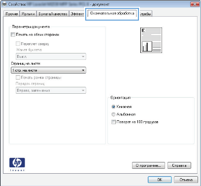Screen dimensions: 201x186
Task: Enable Печать на обеих сторонах checkbox
Action: click(13, 34)
